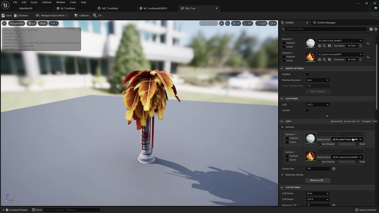Delete Element 2 material slot with trash icon
This screenshot has height=213, width=379.
pyautogui.click(x=361, y=46)
